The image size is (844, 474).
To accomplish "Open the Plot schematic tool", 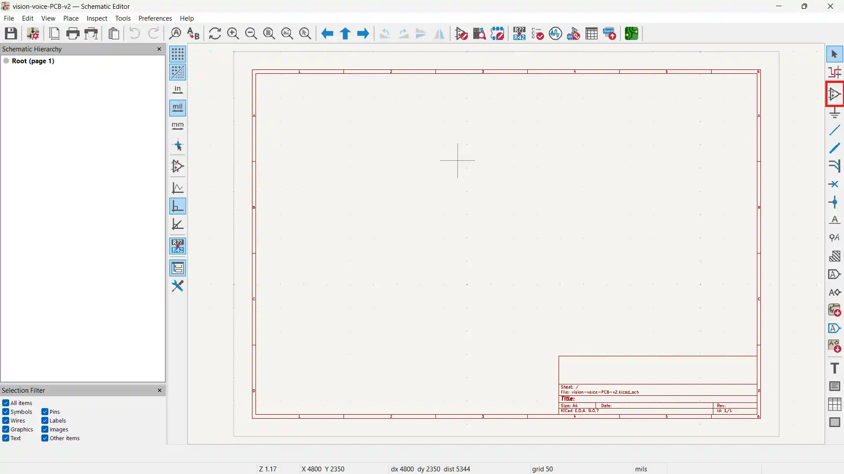I will pyautogui.click(x=91, y=33).
